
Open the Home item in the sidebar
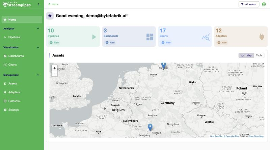pos(22,20)
